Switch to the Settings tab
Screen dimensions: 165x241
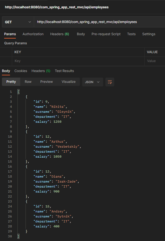pyautogui.click(x=149, y=34)
